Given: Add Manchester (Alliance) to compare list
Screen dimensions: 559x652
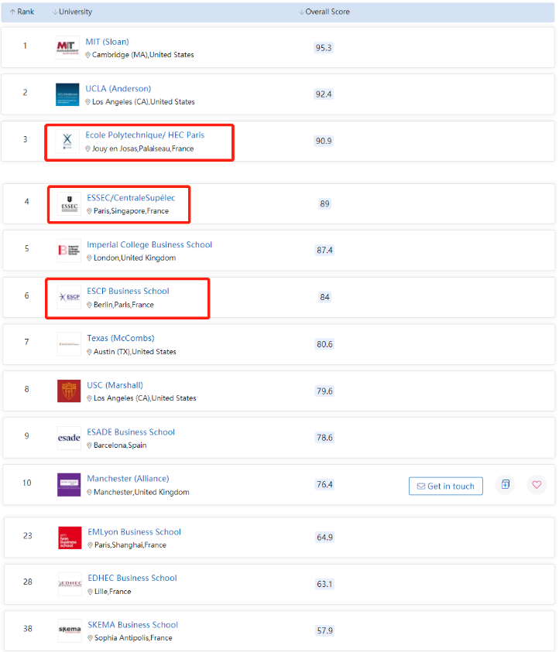Looking at the screenshot, I should 506,484.
